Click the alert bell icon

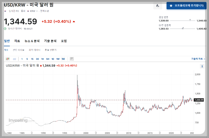[x=158, y=5]
